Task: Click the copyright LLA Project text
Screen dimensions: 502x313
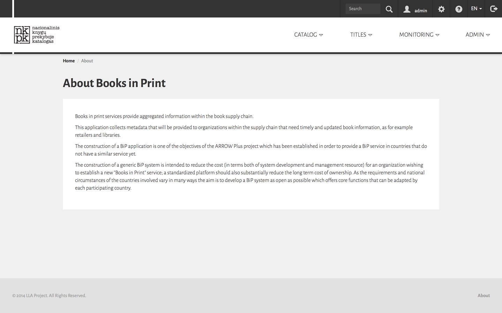Action: pyautogui.click(x=49, y=296)
